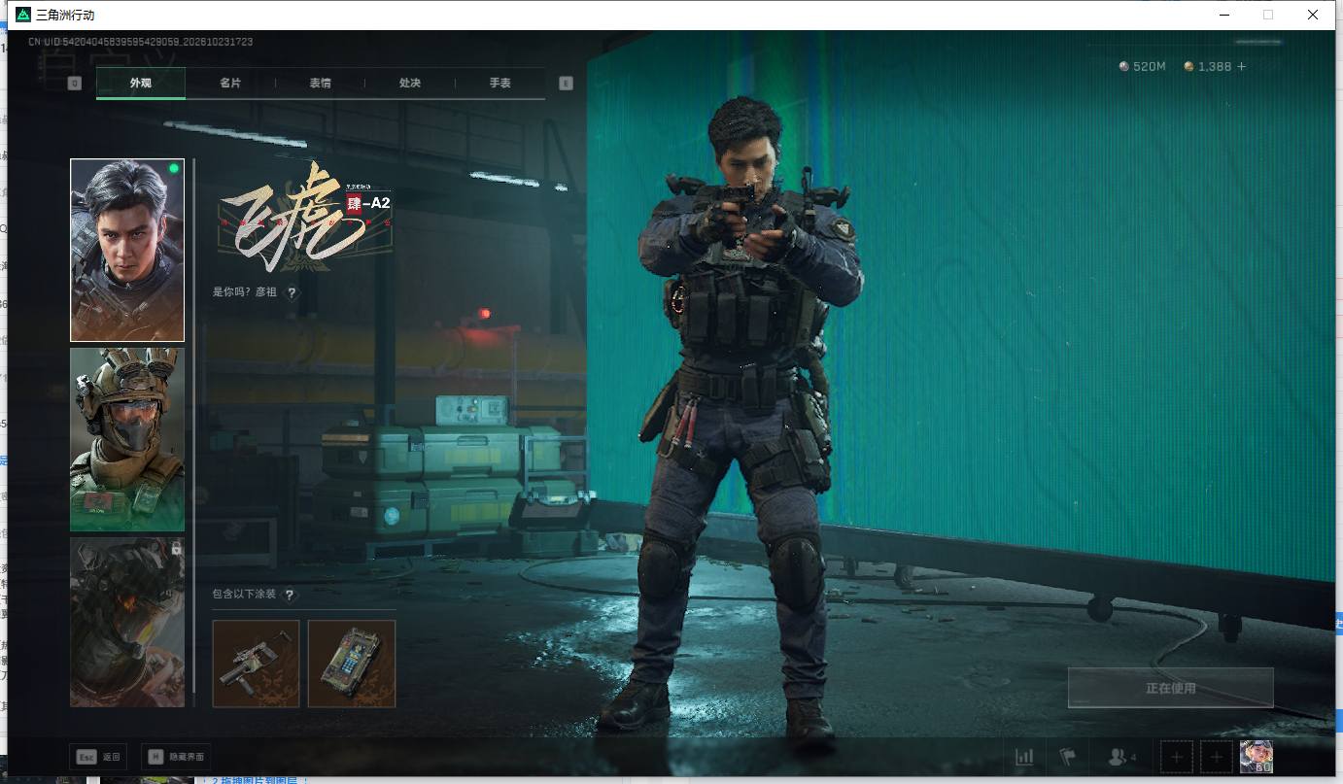
Task: Click the 包含以下涂装 label
Action: tap(245, 595)
